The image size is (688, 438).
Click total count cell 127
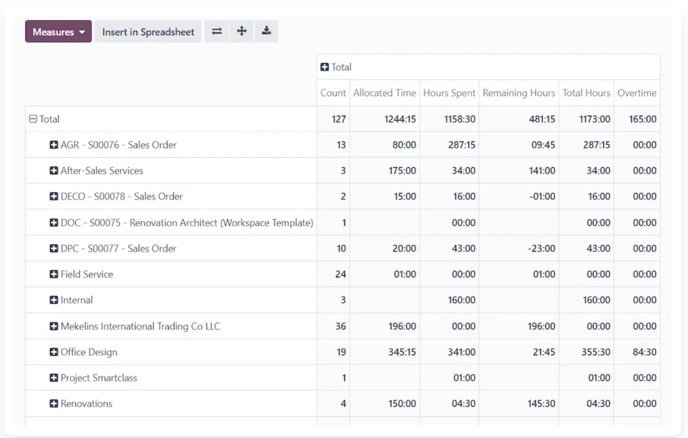(x=333, y=119)
